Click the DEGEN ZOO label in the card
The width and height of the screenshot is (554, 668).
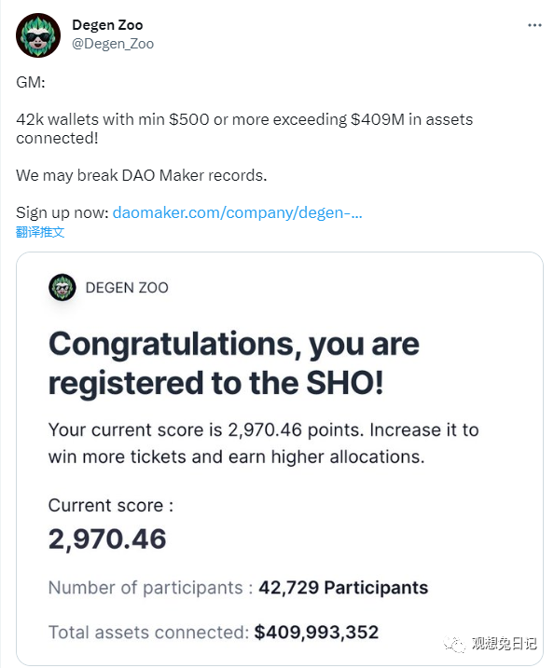point(127,288)
